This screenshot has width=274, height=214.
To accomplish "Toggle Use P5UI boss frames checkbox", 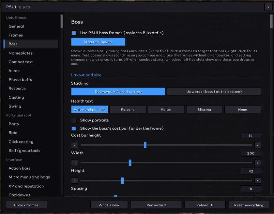I will [x=74, y=33].
